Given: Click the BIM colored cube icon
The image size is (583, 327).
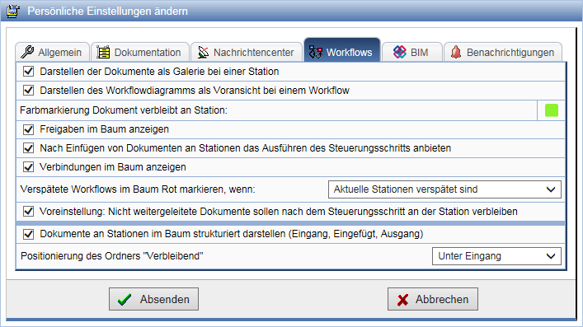Looking at the screenshot, I should click(400, 52).
